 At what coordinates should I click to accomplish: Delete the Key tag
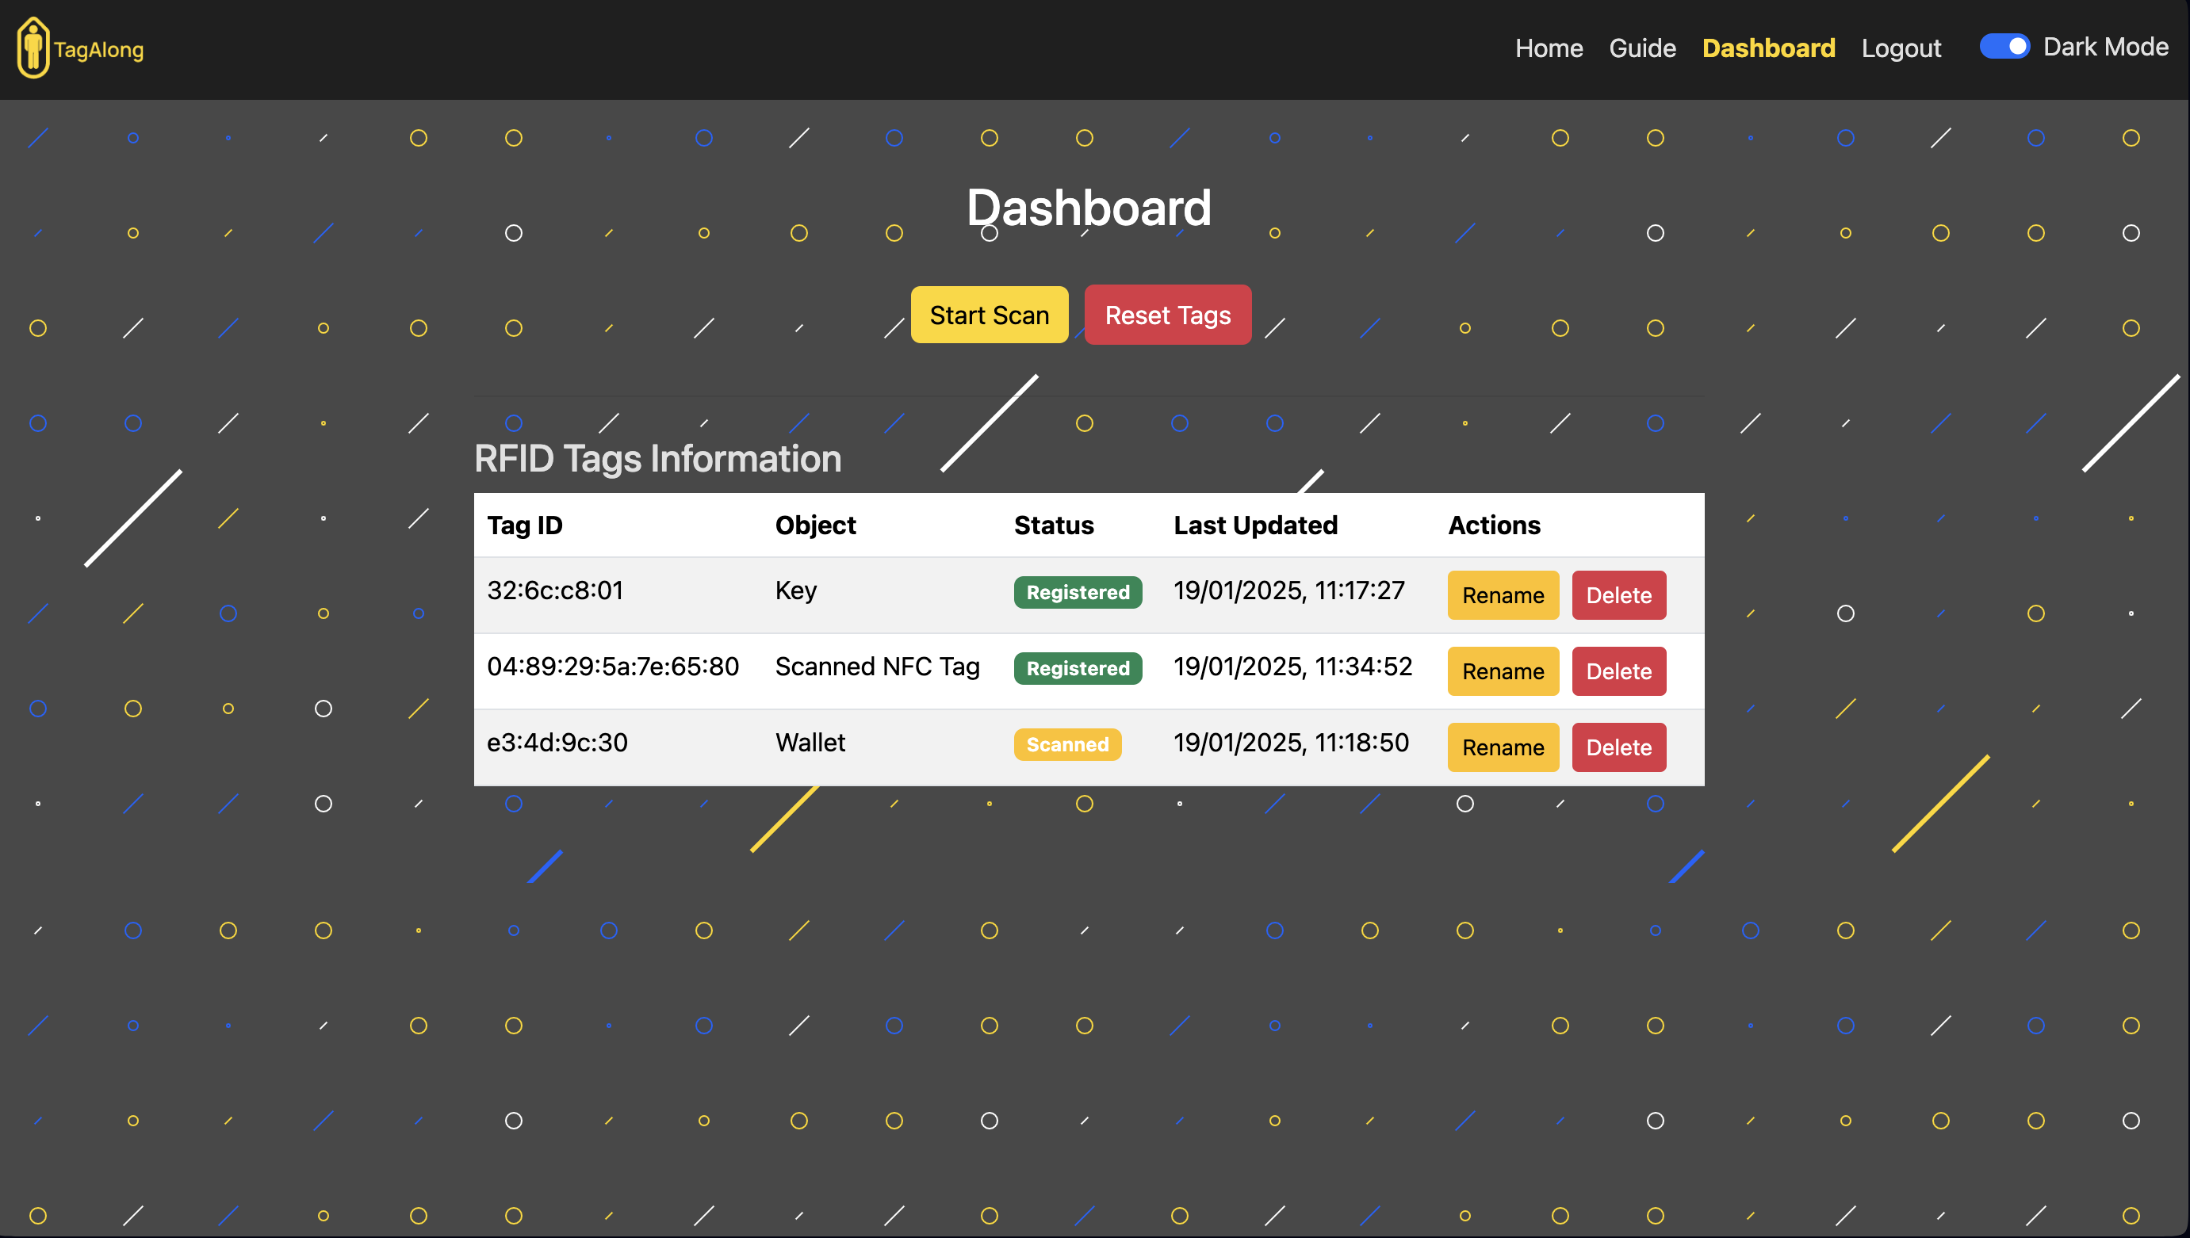(x=1618, y=595)
